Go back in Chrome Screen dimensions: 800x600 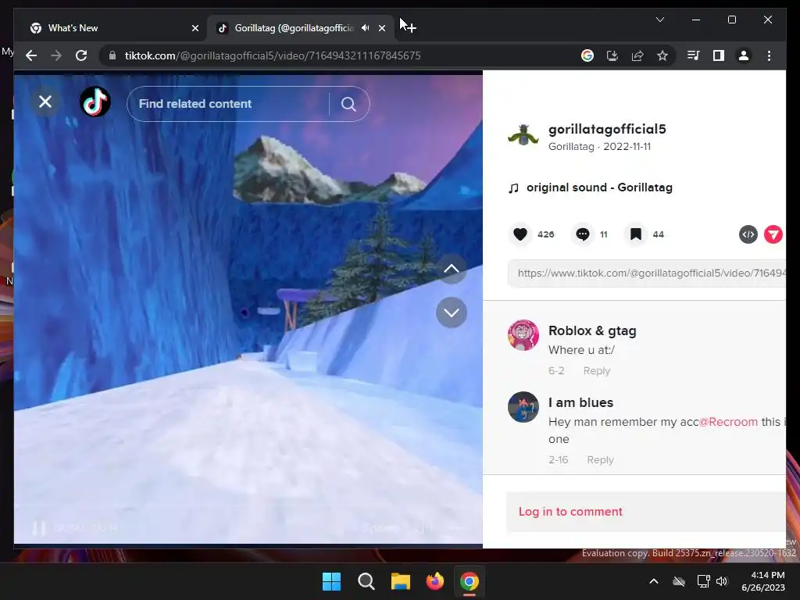[x=31, y=55]
